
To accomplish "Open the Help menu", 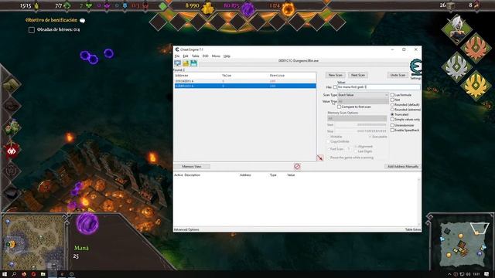I will coord(227,56).
